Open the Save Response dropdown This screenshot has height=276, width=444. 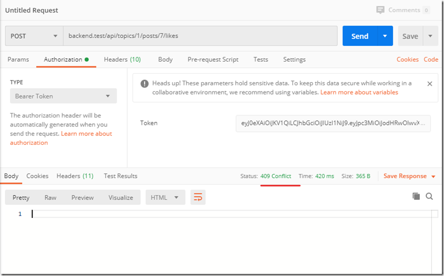point(409,176)
